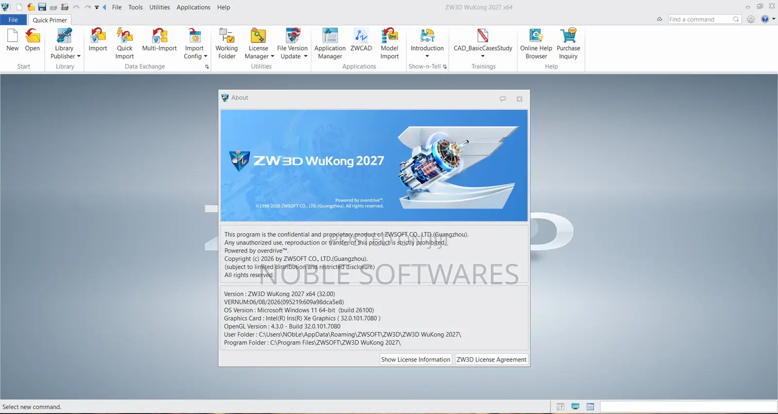Expand the Library Publisher dropdown arrow
The image size is (778, 414).
click(79, 56)
